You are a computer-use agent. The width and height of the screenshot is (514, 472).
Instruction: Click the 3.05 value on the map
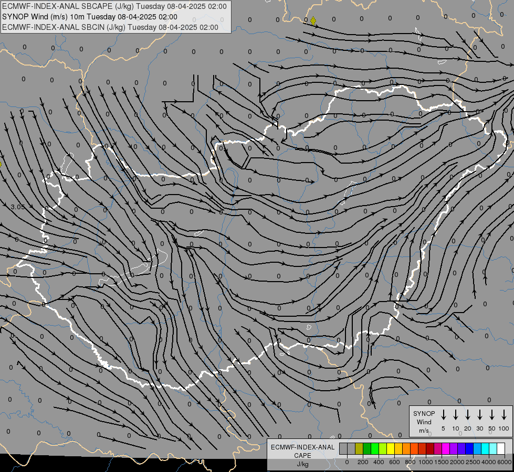[17, 207]
